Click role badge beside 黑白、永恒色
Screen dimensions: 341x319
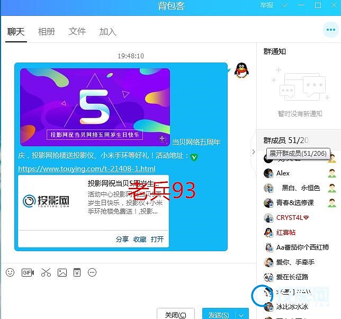point(332,188)
